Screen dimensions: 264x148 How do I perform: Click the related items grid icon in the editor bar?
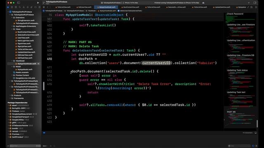(44, 7)
